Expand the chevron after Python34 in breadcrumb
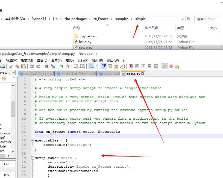 [49, 19]
